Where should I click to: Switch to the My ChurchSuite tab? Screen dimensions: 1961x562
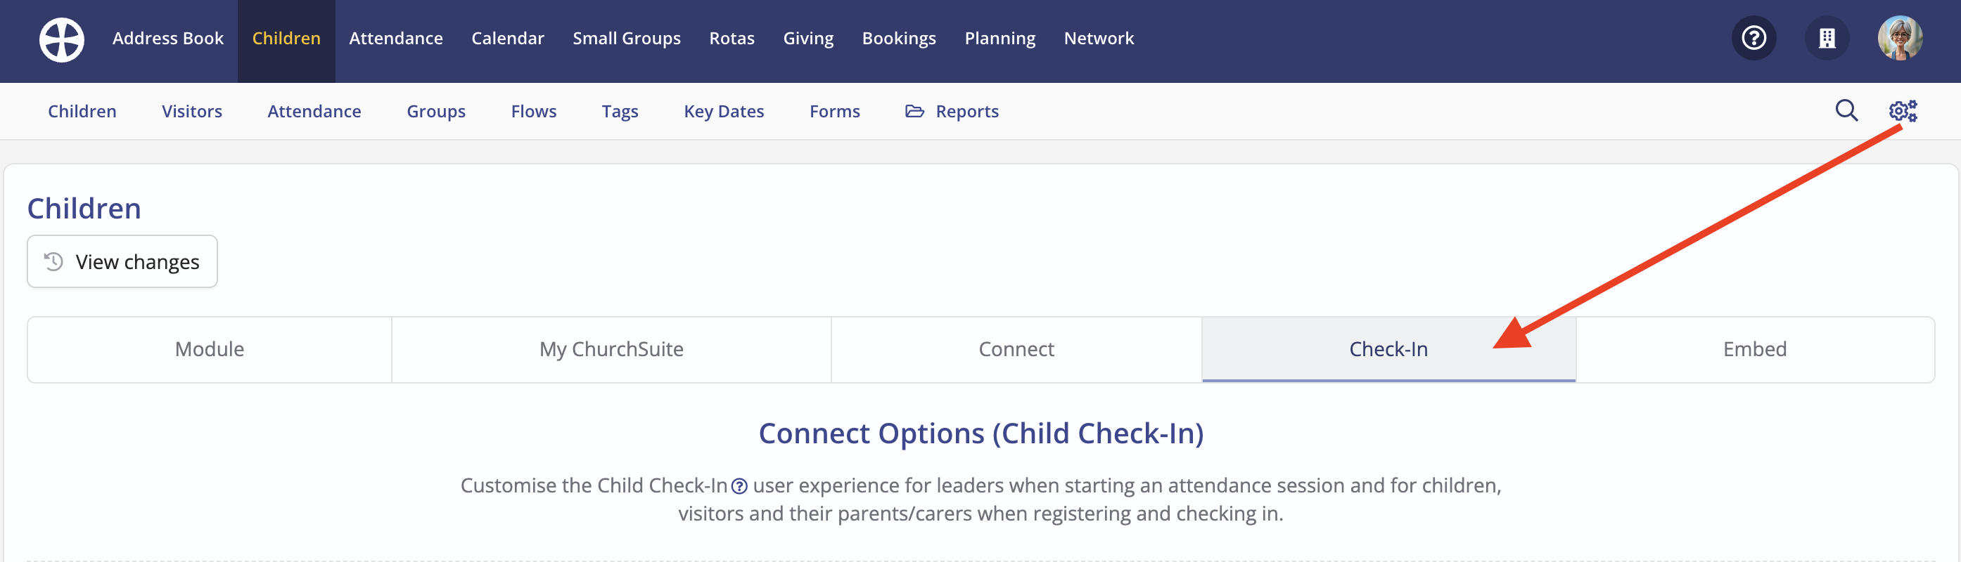coord(611,349)
